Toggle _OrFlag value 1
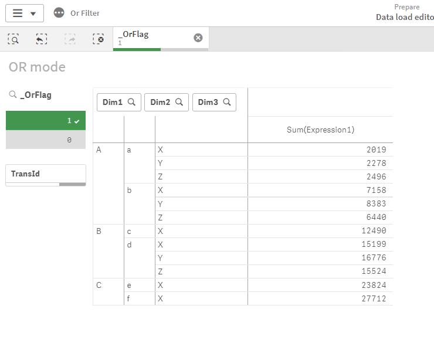The height and width of the screenshot is (343, 434). pyautogui.click(x=46, y=121)
